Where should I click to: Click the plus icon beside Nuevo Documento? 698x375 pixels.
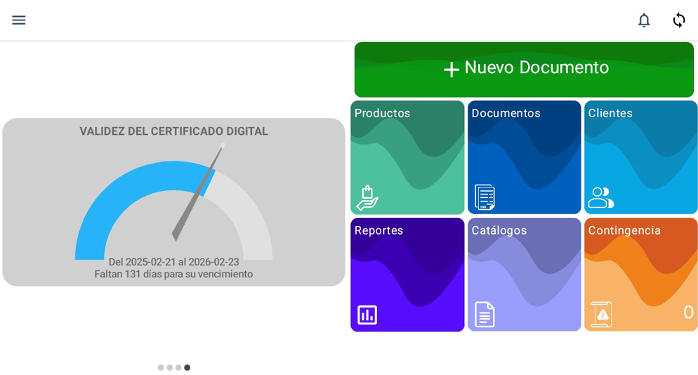452,70
